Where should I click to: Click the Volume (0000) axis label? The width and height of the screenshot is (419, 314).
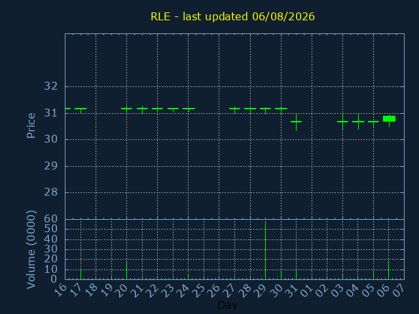[x=31, y=249]
